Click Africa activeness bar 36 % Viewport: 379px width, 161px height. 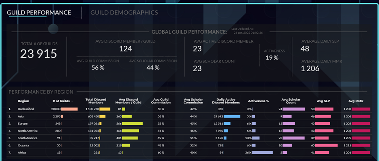(x=262, y=153)
